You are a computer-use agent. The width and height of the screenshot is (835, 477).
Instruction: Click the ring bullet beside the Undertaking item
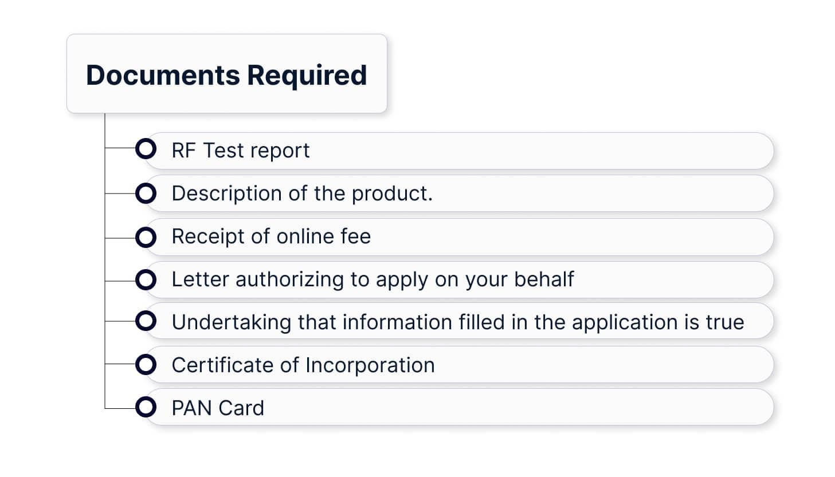pyautogui.click(x=146, y=321)
